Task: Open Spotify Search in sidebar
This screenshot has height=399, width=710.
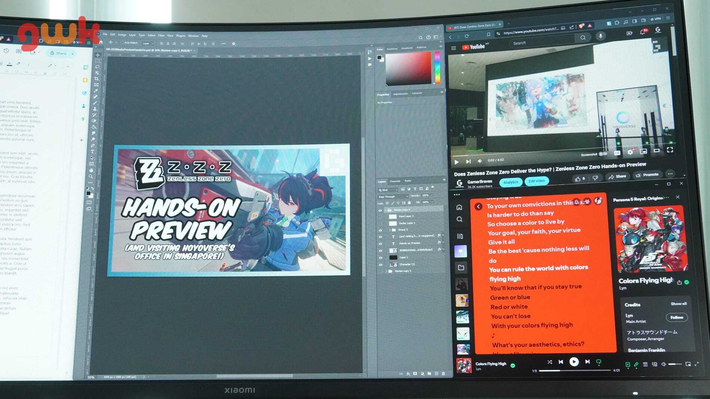Action: tap(460, 219)
